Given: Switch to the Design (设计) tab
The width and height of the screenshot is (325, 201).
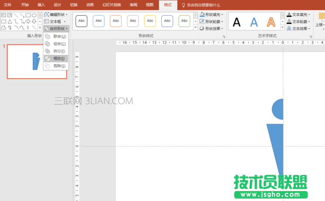Looking at the screenshot, I should (x=57, y=5).
